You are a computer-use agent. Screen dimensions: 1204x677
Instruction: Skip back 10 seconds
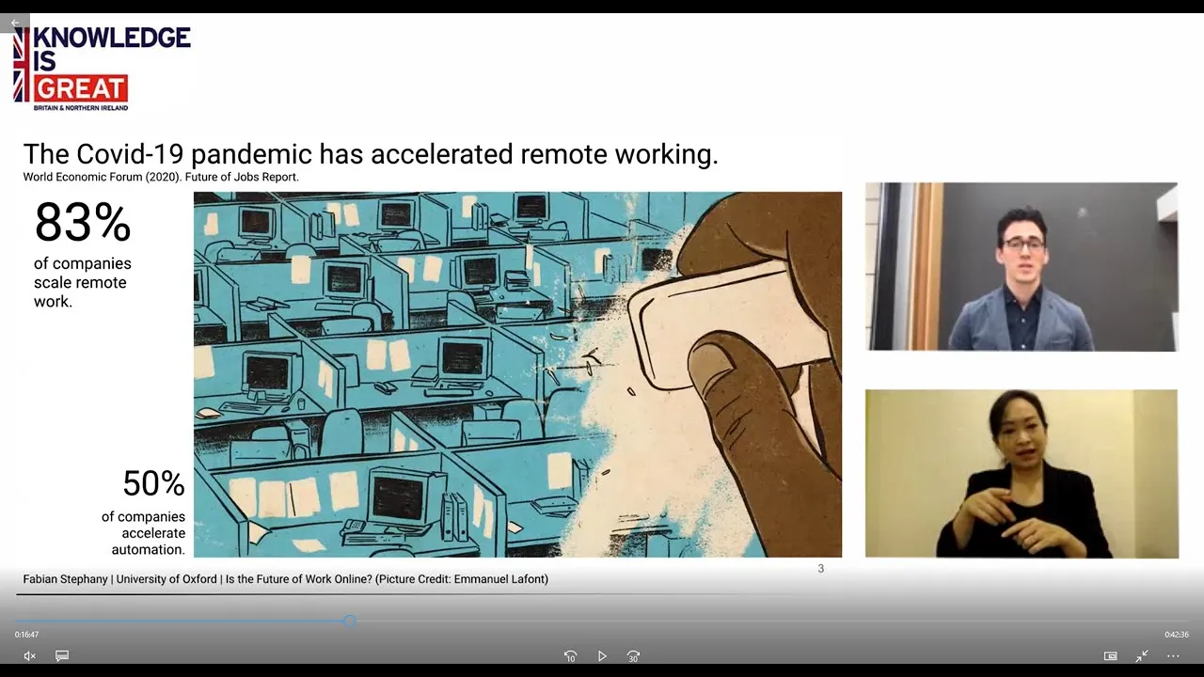570,655
